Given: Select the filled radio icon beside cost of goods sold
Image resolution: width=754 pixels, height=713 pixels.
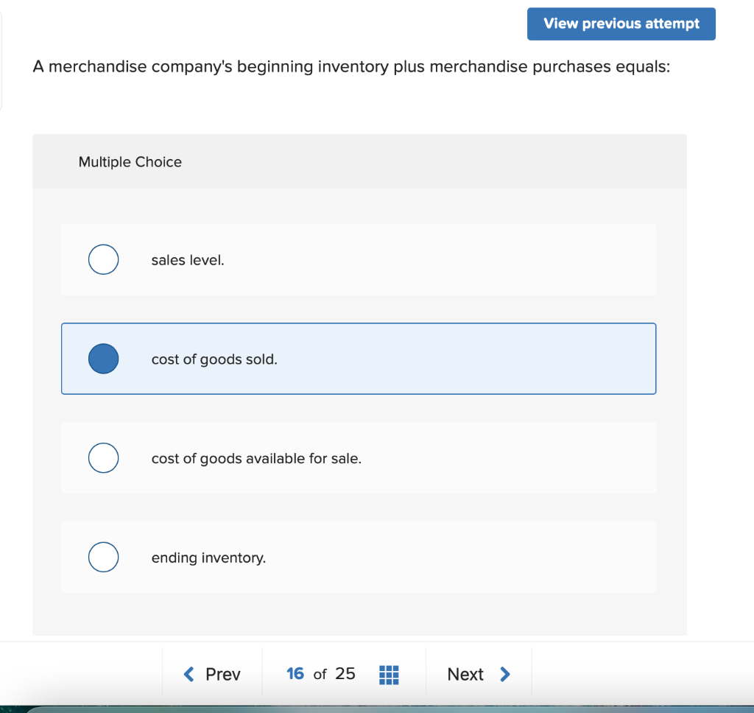Looking at the screenshot, I should [x=103, y=359].
